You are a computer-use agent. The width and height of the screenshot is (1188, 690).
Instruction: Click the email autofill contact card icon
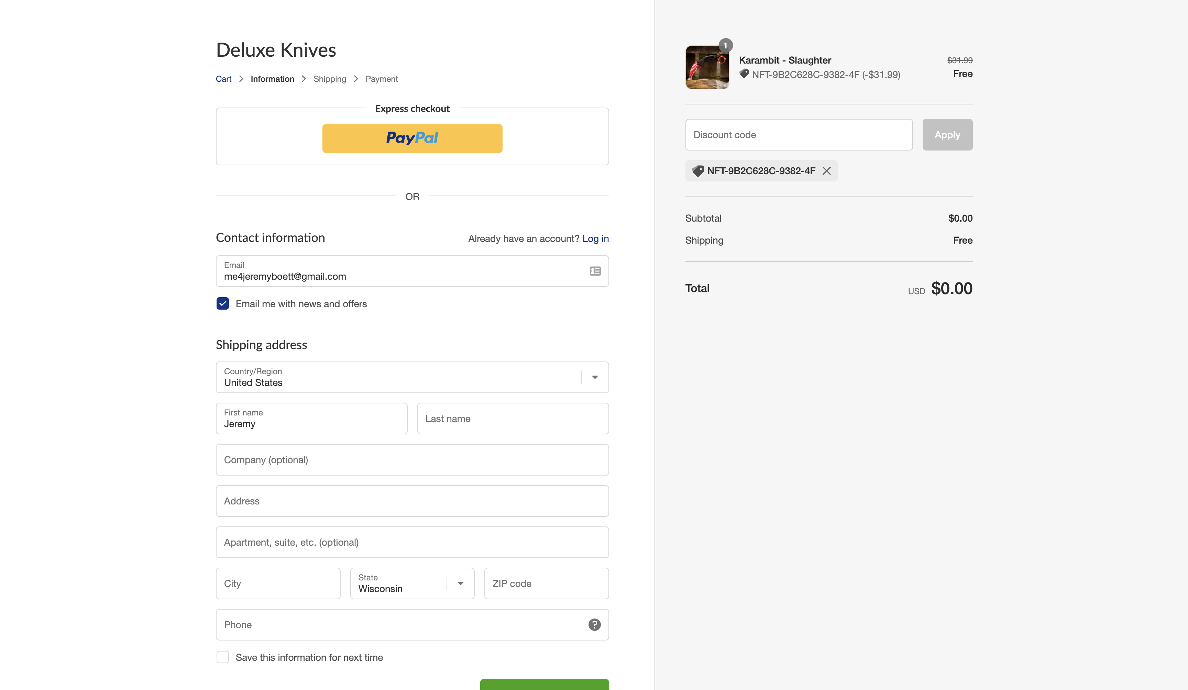coord(595,271)
